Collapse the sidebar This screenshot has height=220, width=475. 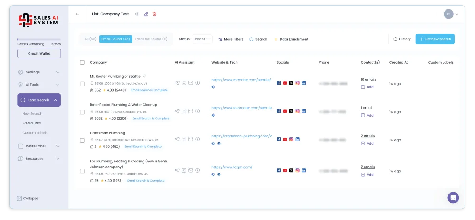28,198
